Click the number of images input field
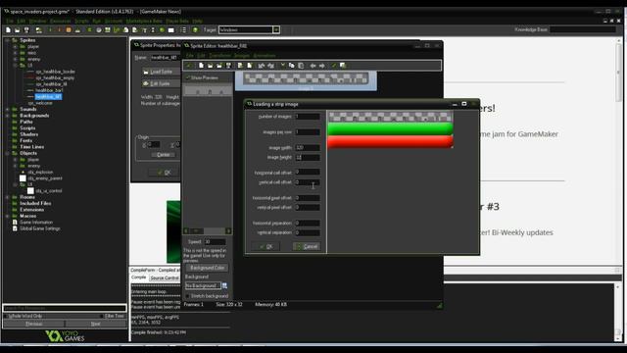The height and width of the screenshot is (353, 627). pos(307,117)
